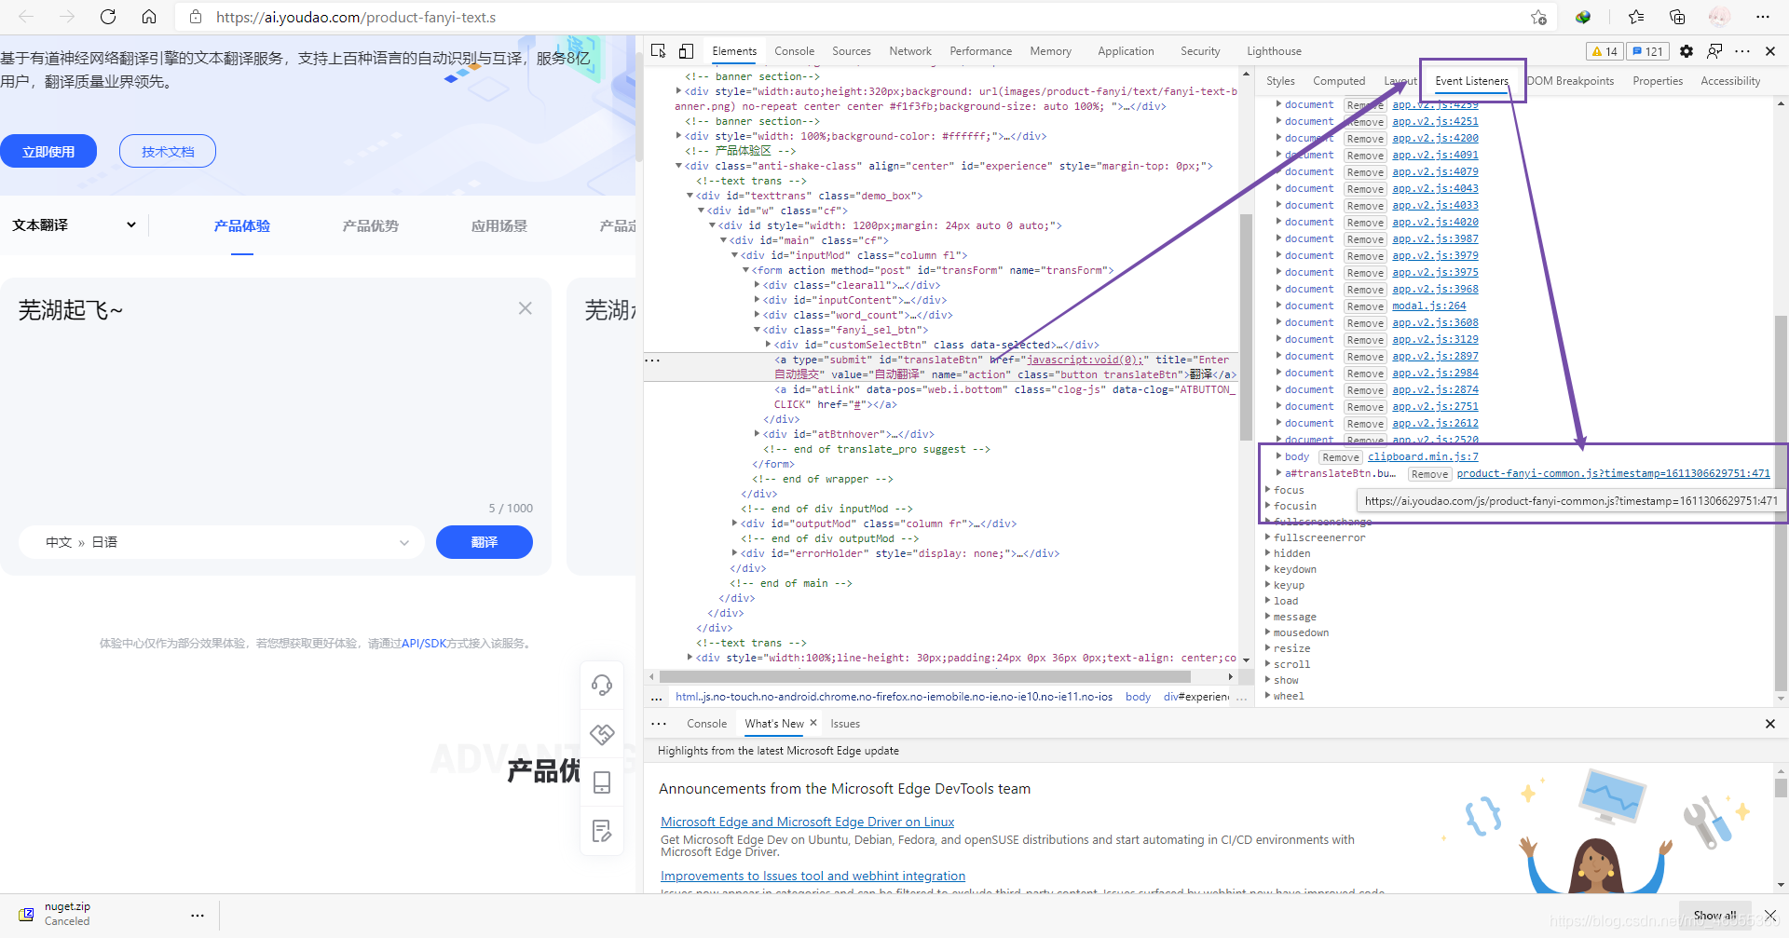The width and height of the screenshot is (1789, 938).
Task: Open customer service headset icon
Action: click(602, 686)
